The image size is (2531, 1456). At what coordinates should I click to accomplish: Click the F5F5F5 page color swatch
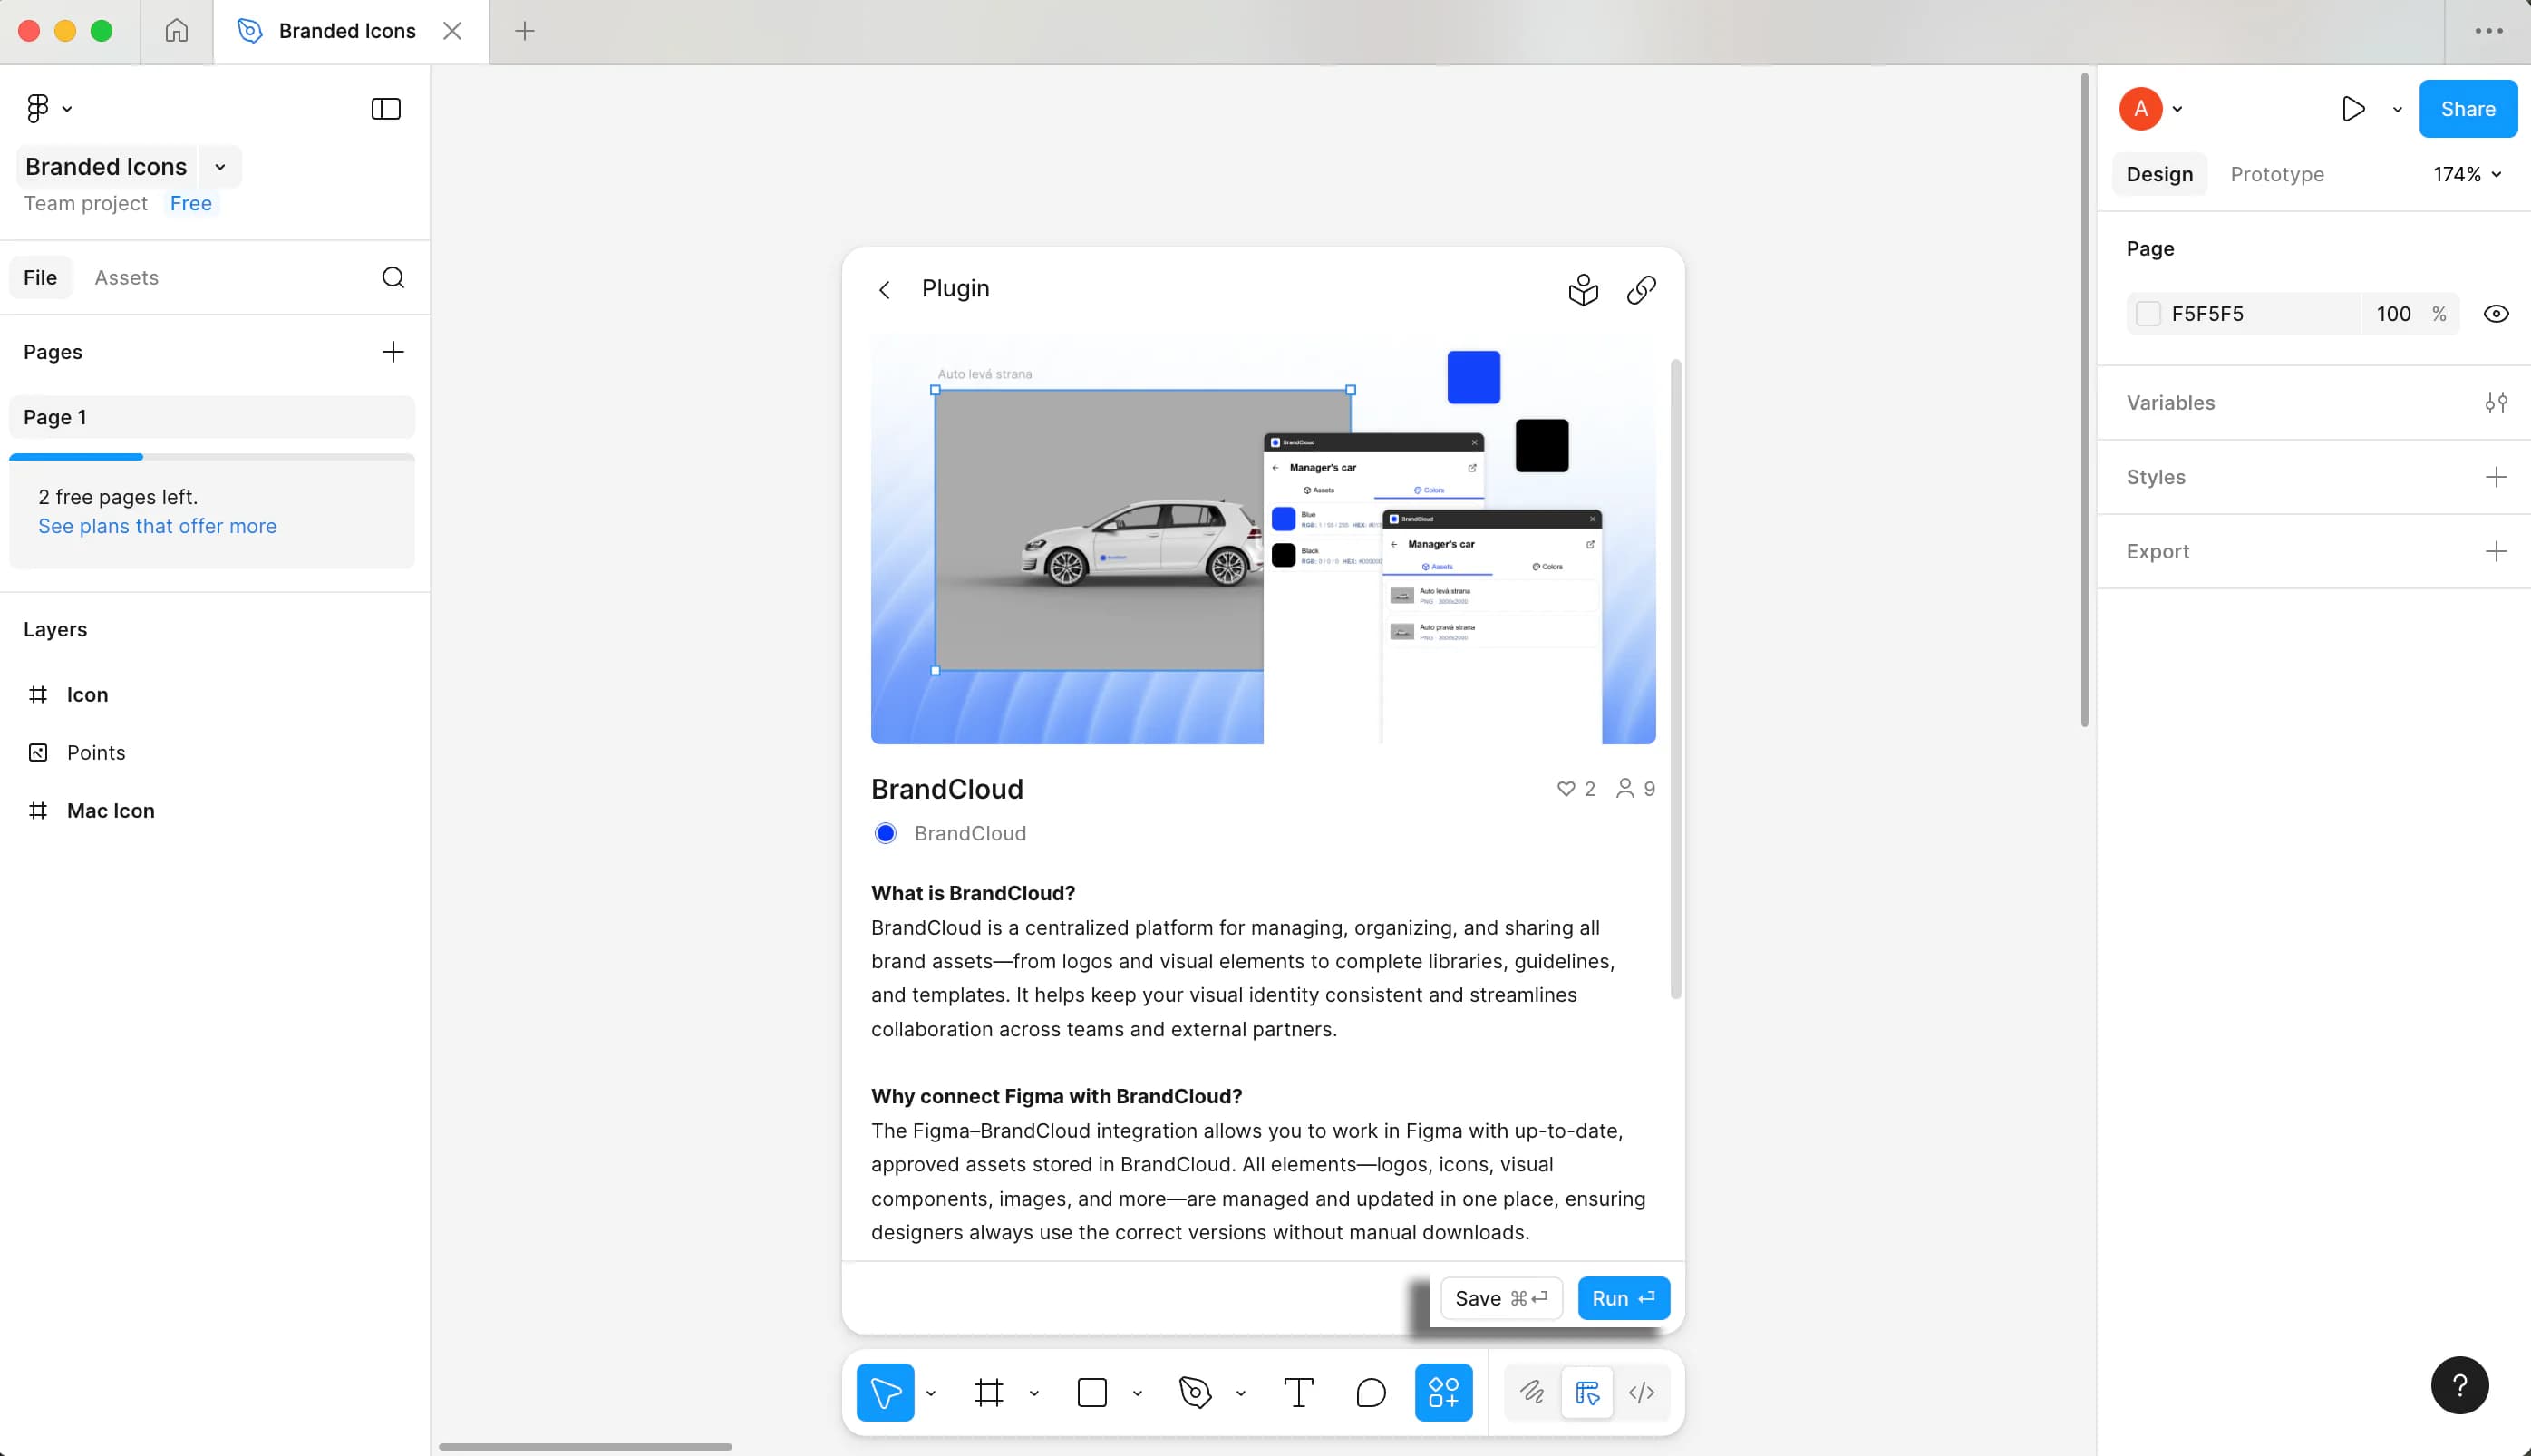coord(2148,314)
